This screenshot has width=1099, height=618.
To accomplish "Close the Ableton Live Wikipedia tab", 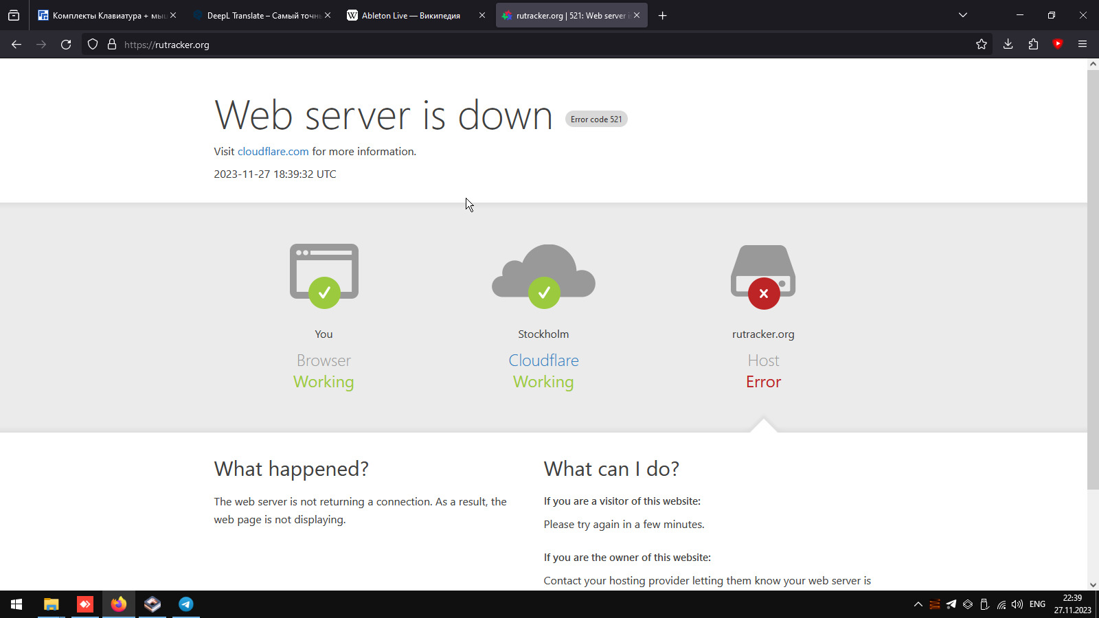I will point(482,15).
